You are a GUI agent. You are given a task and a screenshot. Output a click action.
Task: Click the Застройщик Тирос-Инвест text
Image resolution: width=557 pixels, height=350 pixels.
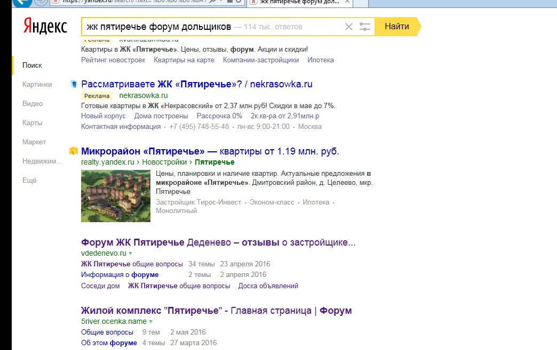coord(198,202)
